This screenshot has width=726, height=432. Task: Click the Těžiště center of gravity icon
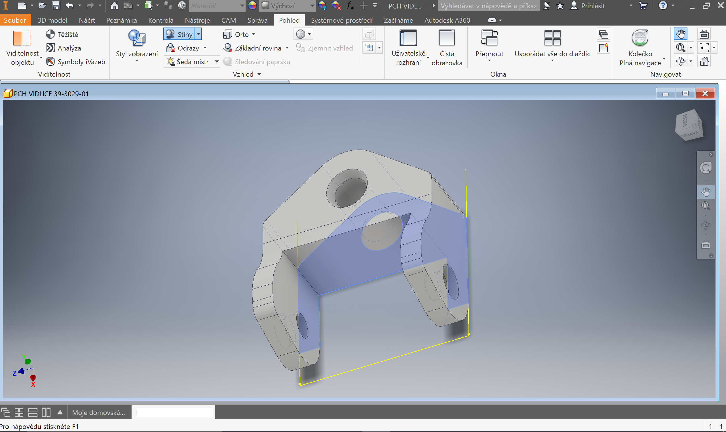tap(50, 34)
